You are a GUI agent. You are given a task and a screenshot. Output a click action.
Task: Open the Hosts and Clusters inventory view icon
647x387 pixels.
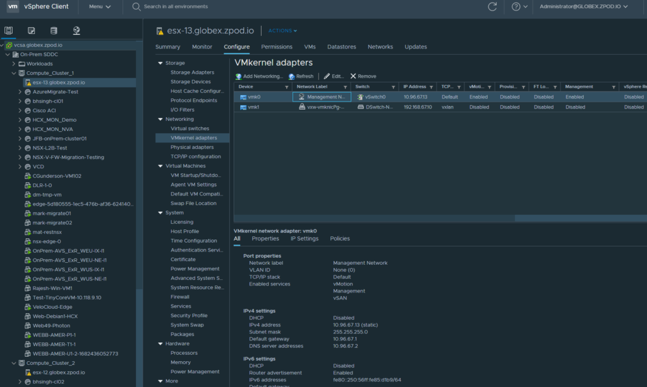(9, 30)
